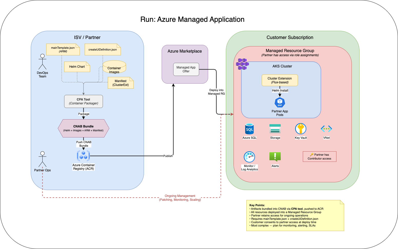The width and height of the screenshot is (398, 249).
Task: Click the Storage account icon
Action: point(275,129)
